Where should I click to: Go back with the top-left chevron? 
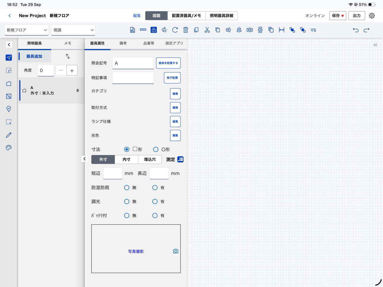(x=10, y=16)
